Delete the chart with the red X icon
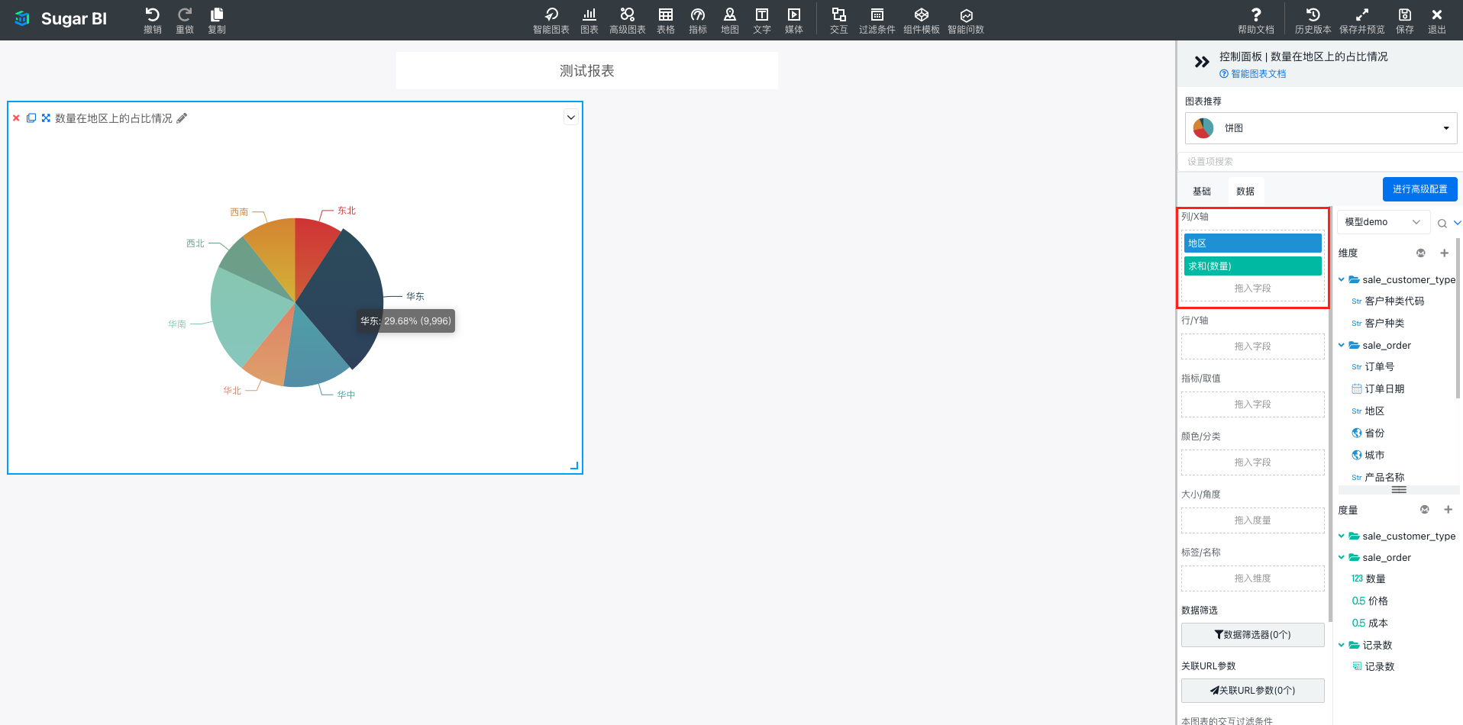1463x725 pixels. click(x=16, y=118)
